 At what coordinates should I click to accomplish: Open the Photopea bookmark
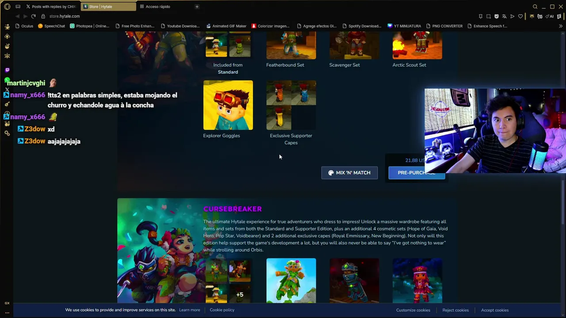[89, 26]
